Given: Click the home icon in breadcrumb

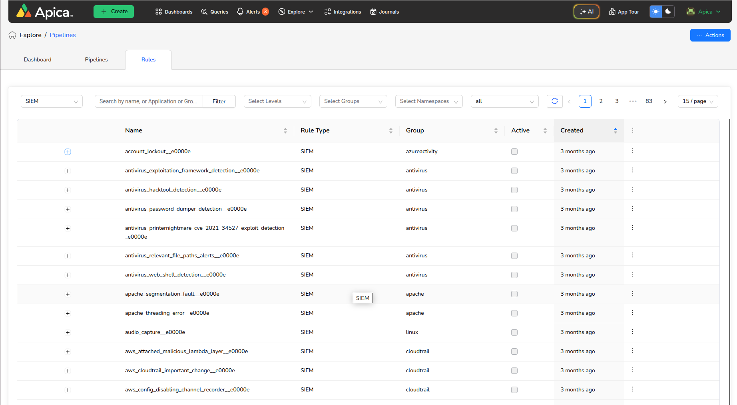Looking at the screenshot, I should [x=12, y=35].
